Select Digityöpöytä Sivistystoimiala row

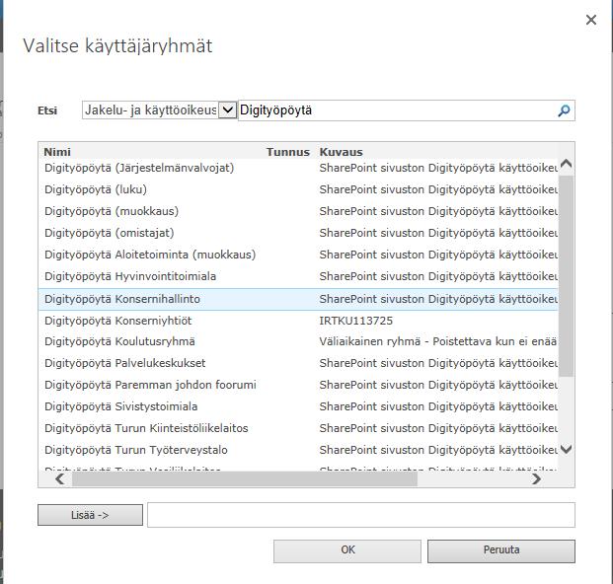point(298,406)
